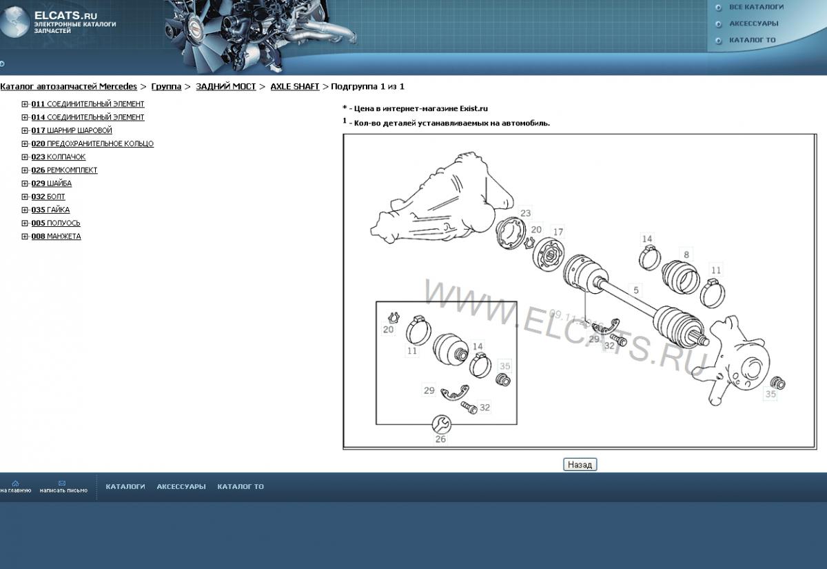Expand the 020 ПРЕДОХРАНИТЕЛЬНОЕ КОЛЬЦО node
Screen dimensions: 827x569
[x=25, y=143]
